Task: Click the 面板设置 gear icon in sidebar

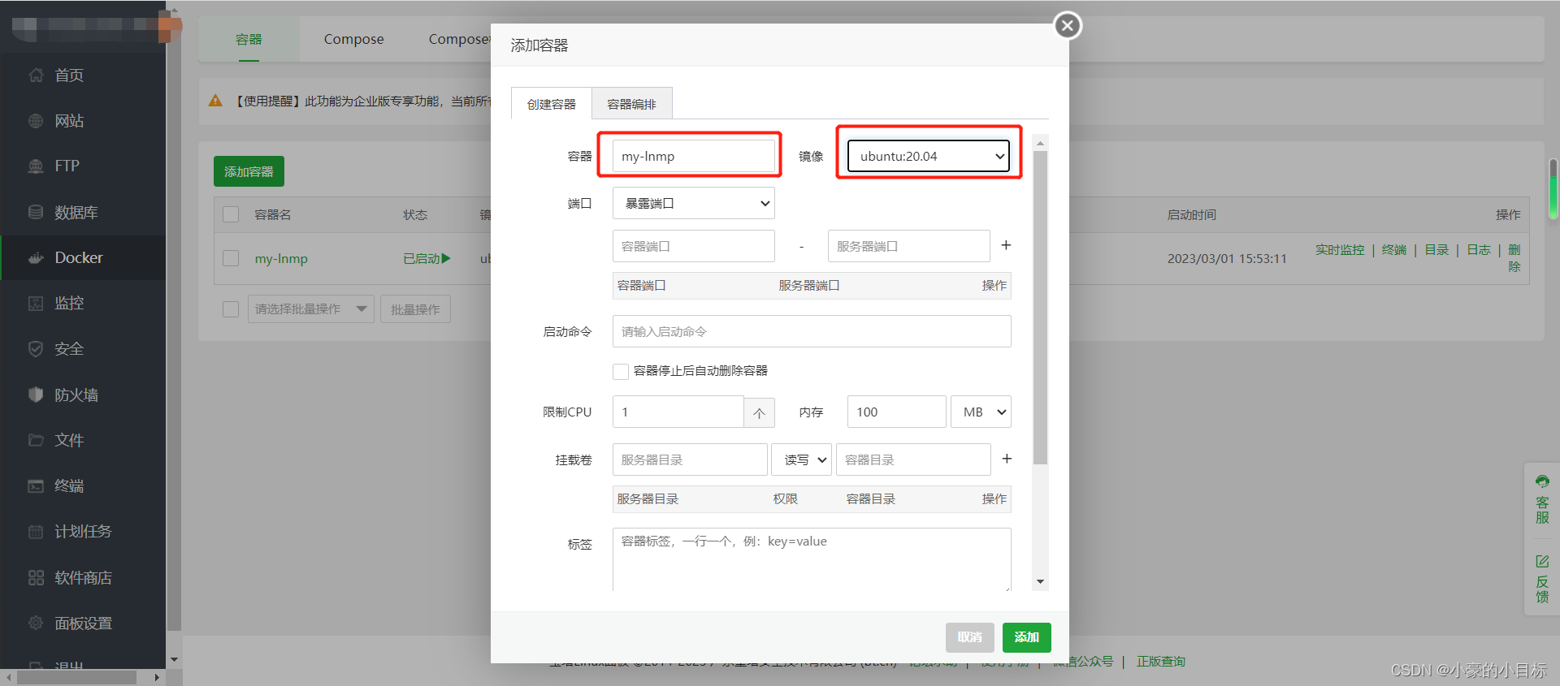Action: point(36,623)
